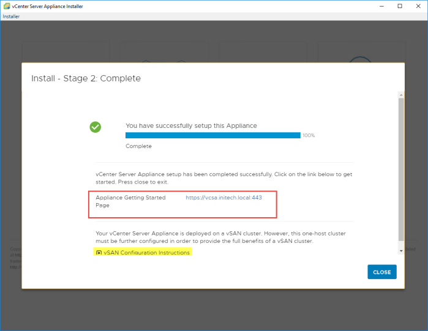Click 'Appliance Getting Started Page' label
Viewport: 428px width, 331px height.
tap(130, 201)
